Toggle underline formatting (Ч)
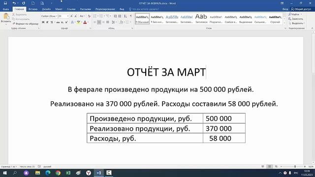The height and width of the screenshot is (177, 315). [52, 22]
